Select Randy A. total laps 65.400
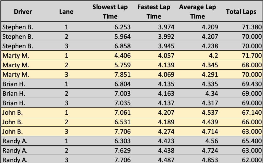This screenshot has height=163, width=263. [252, 141]
